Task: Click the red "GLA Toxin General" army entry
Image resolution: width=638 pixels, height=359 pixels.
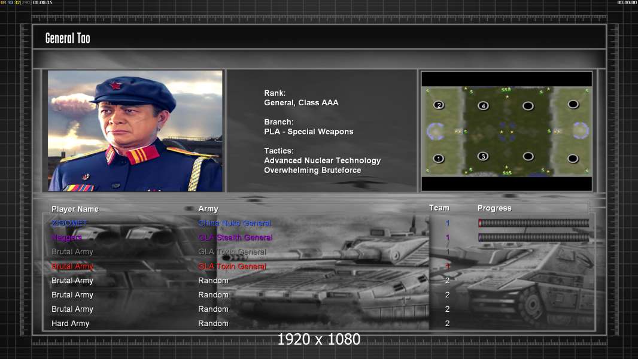Action: (232, 266)
